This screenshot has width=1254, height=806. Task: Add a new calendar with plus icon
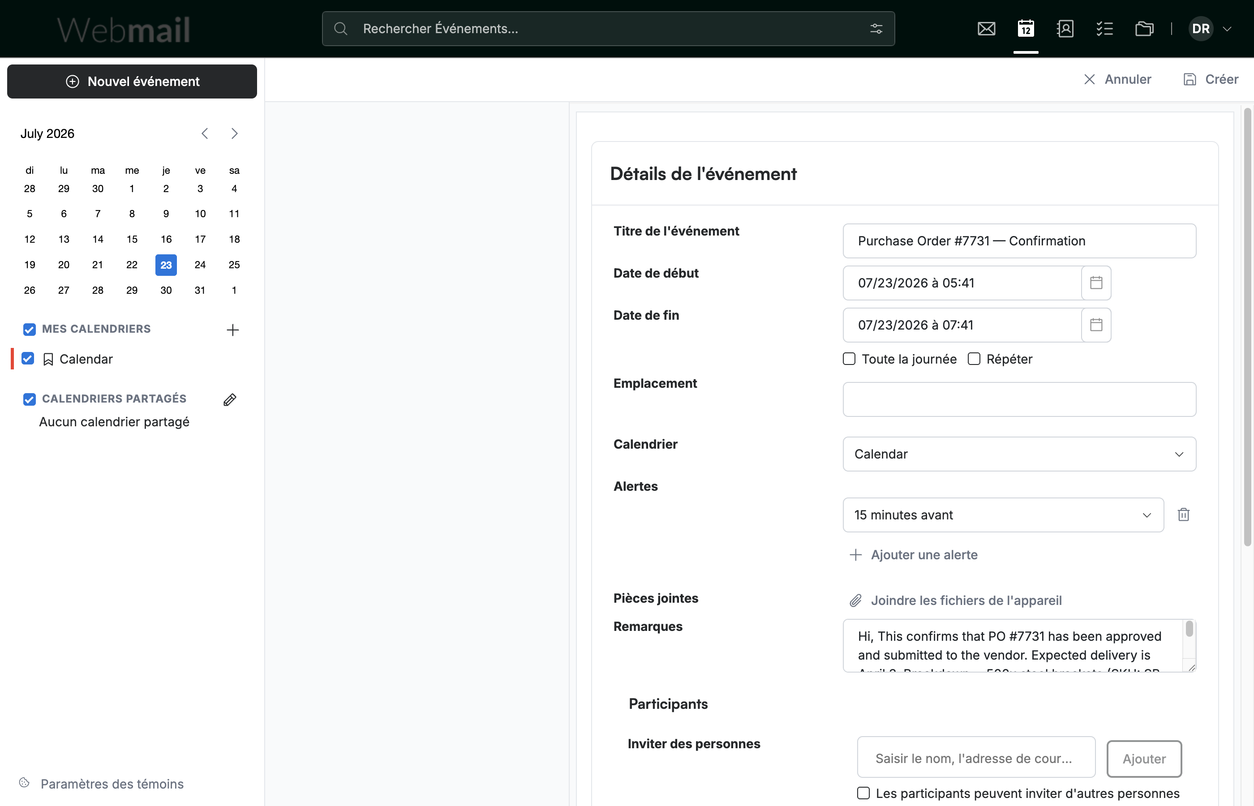click(x=232, y=330)
